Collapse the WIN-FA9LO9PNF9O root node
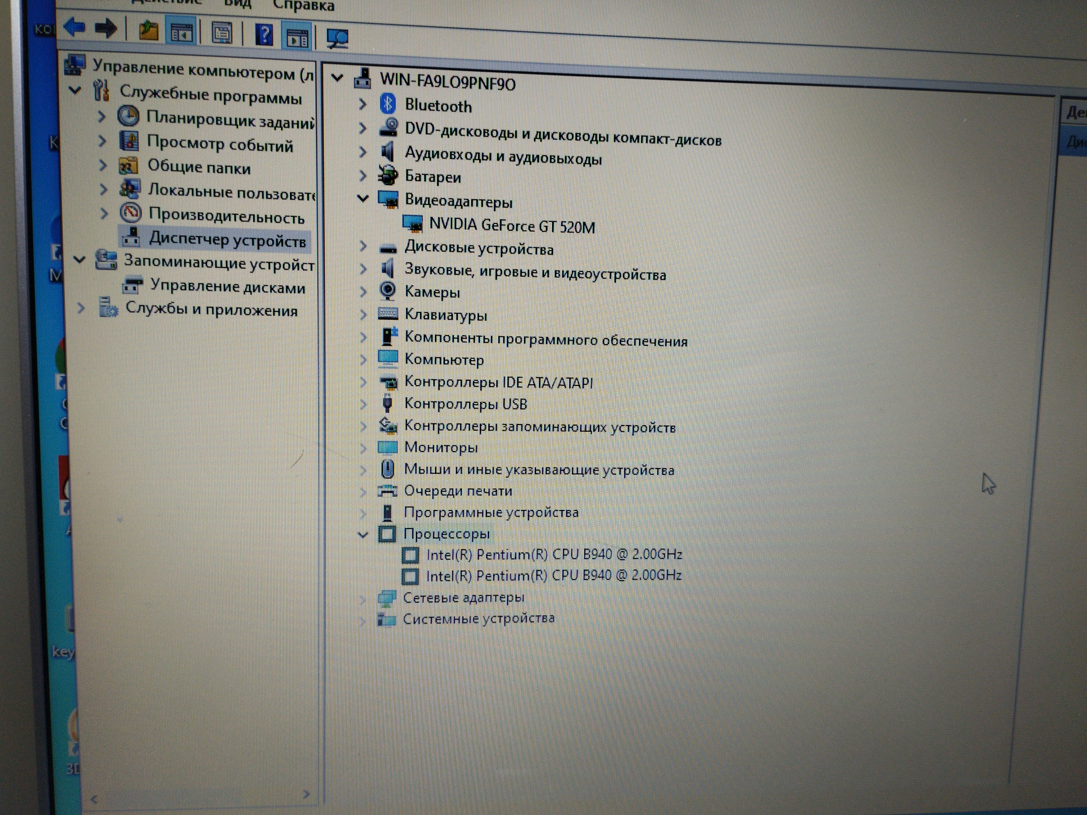 [x=337, y=78]
